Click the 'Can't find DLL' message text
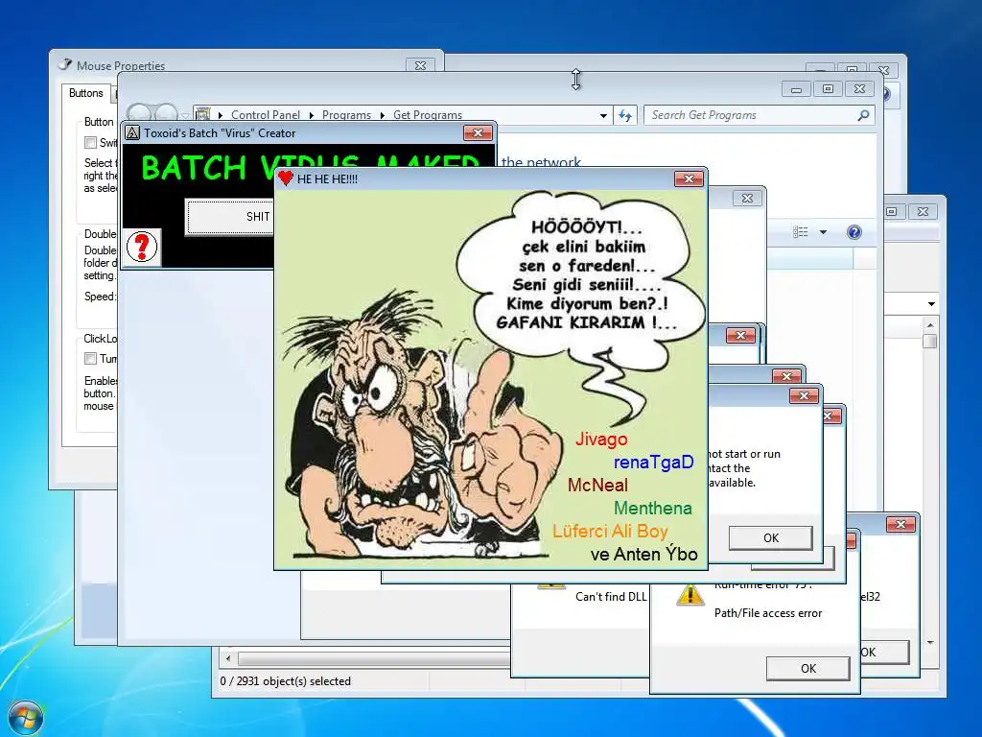The height and width of the screenshot is (737, 982). click(611, 597)
